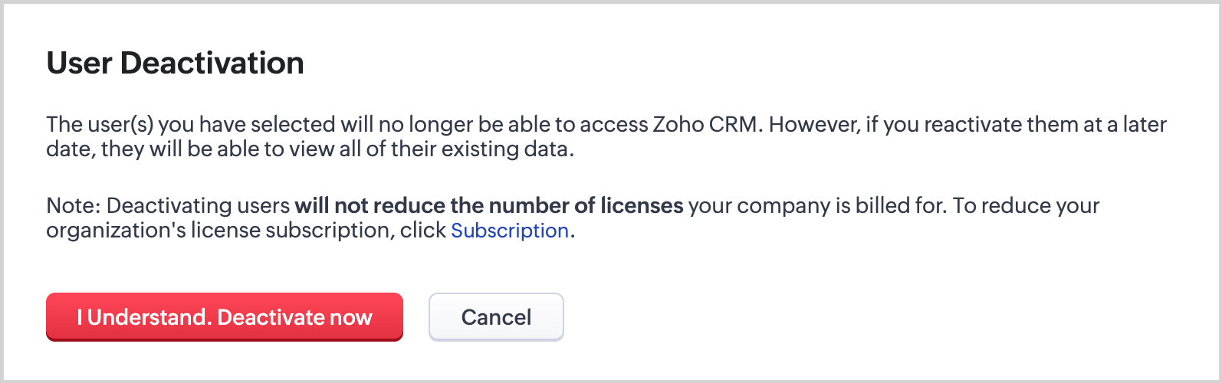Viewport: 1222px width, 383px height.
Task: Click the word organization's in the note
Action: [116, 231]
